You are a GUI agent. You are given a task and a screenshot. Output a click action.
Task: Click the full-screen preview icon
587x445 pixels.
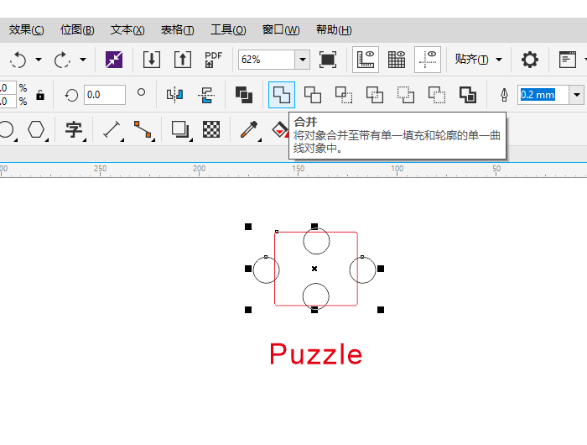[328, 60]
